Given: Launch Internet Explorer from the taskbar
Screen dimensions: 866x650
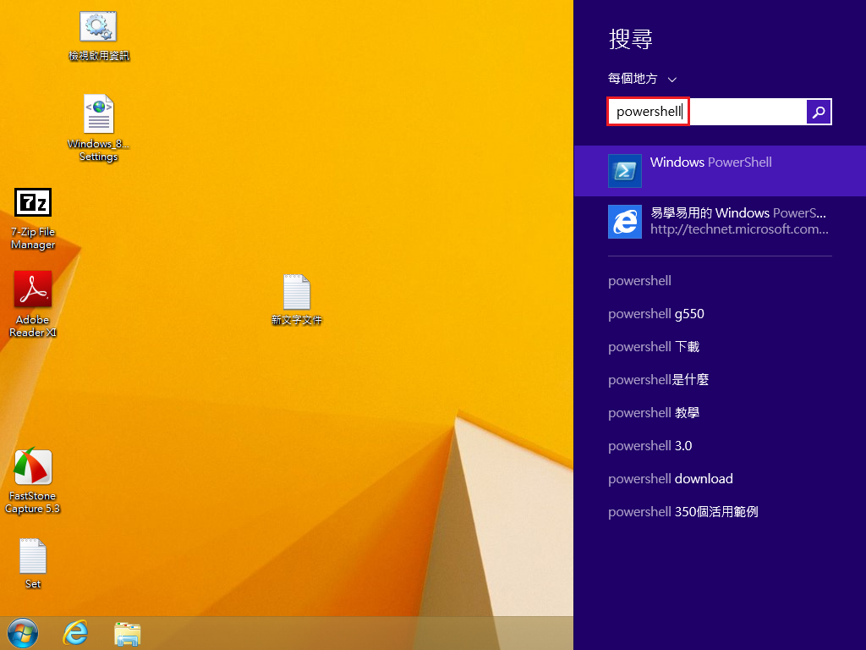Looking at the screenshot, I should tap(75, 633).
